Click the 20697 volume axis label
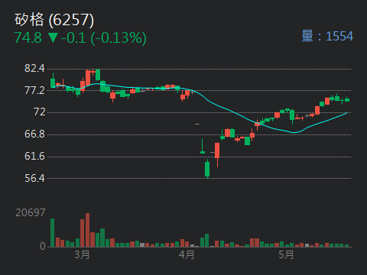 click(31, 212)
